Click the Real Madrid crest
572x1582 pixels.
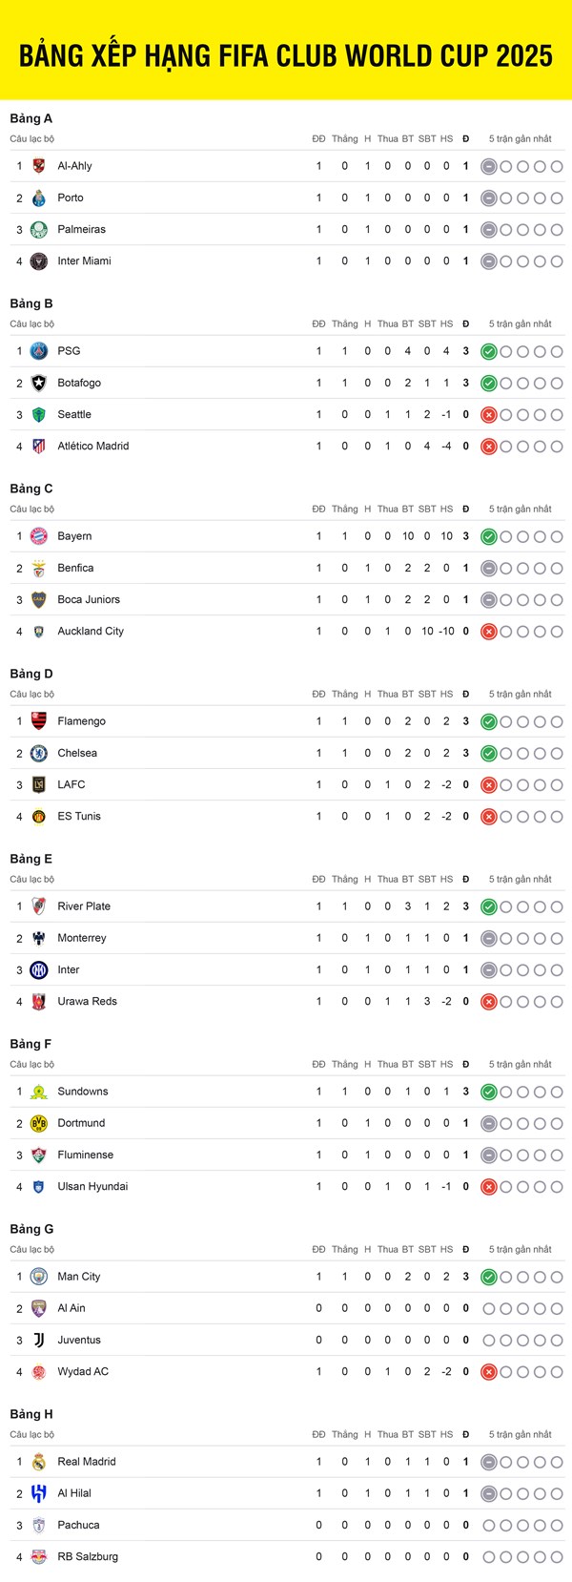pos(39,1462)
